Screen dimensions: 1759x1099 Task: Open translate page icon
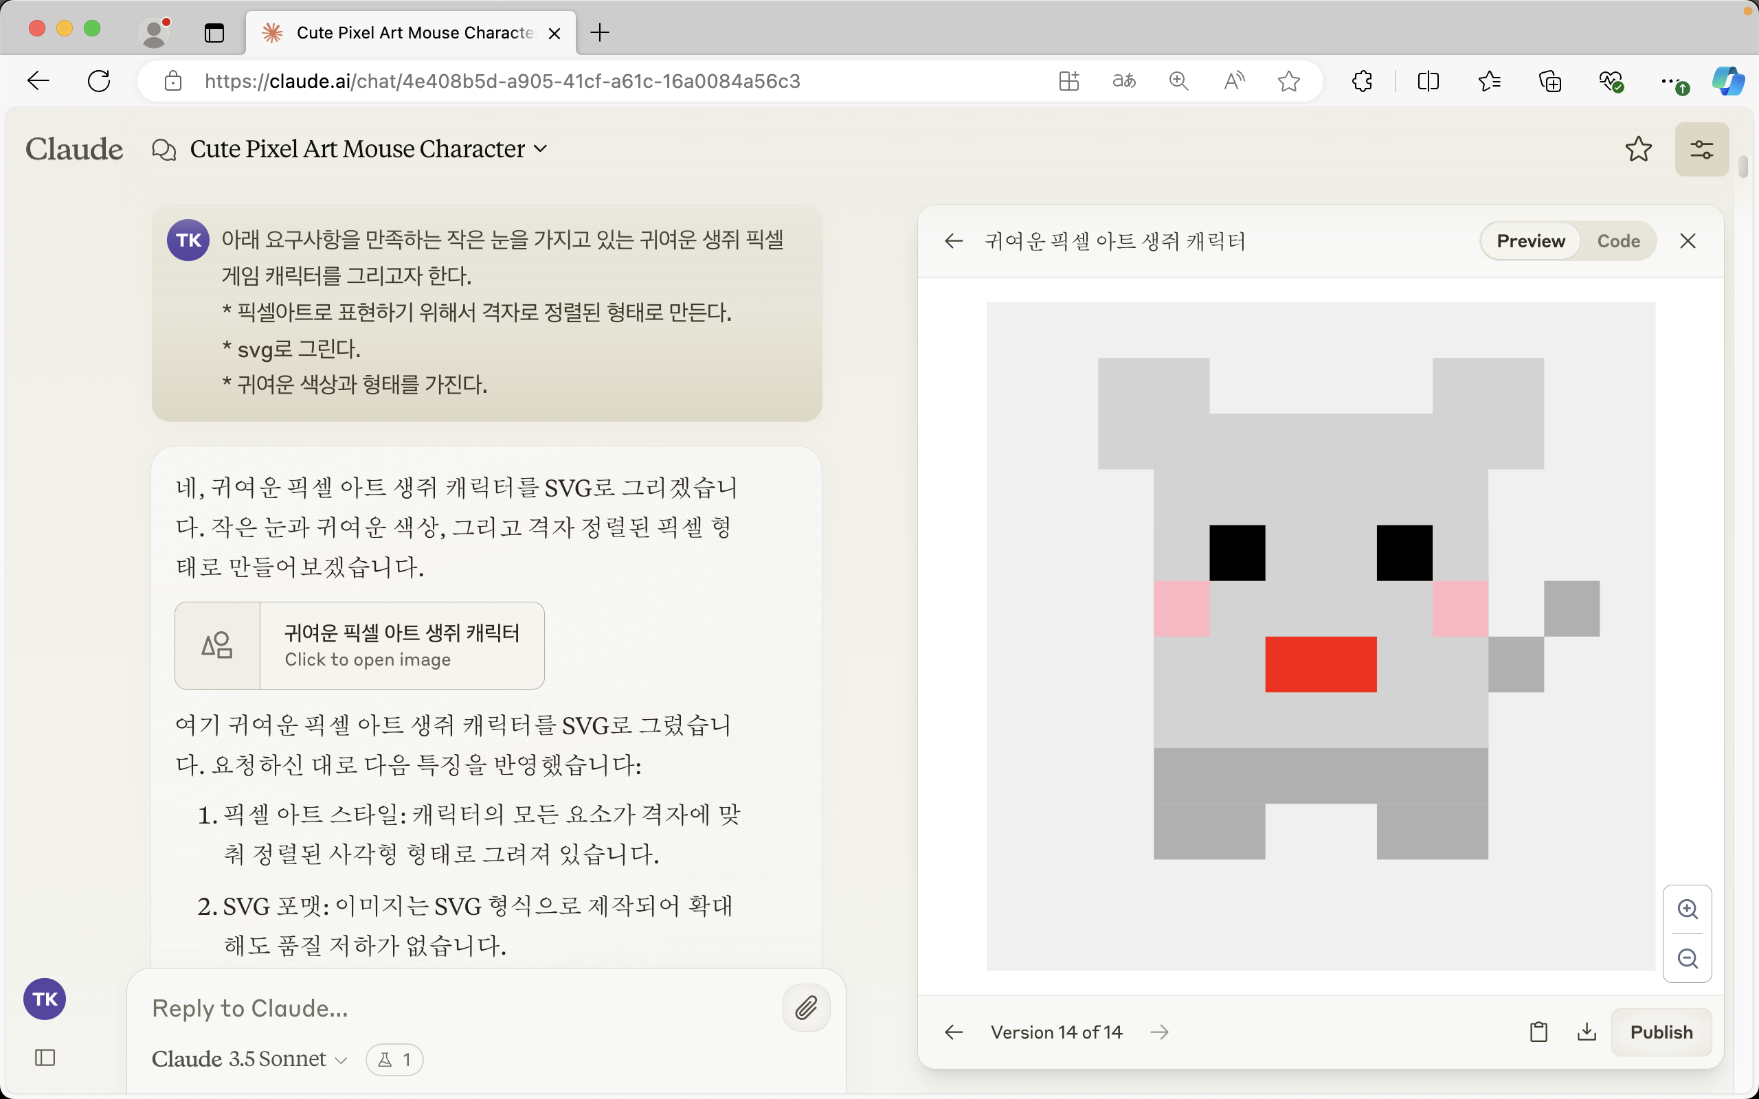point(1123,80)
